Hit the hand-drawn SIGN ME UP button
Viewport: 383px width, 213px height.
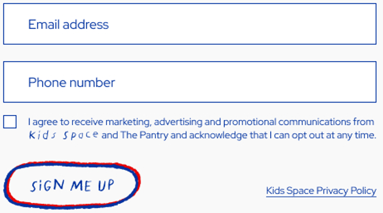point(72,185)
